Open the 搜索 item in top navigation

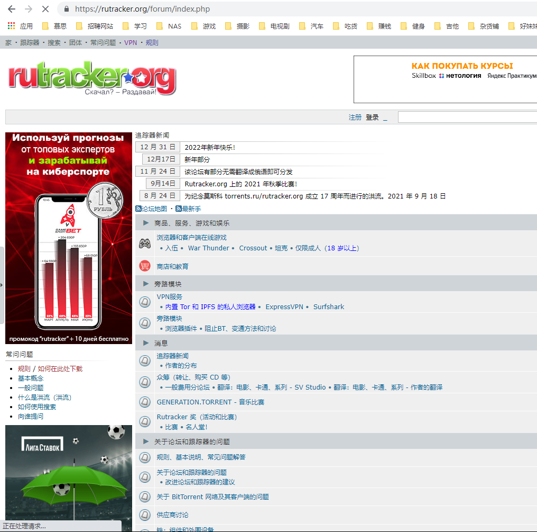(54, 43)
